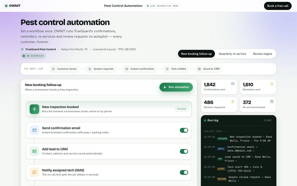Clear the Run log with CLEAR

(x=268, y=120)
